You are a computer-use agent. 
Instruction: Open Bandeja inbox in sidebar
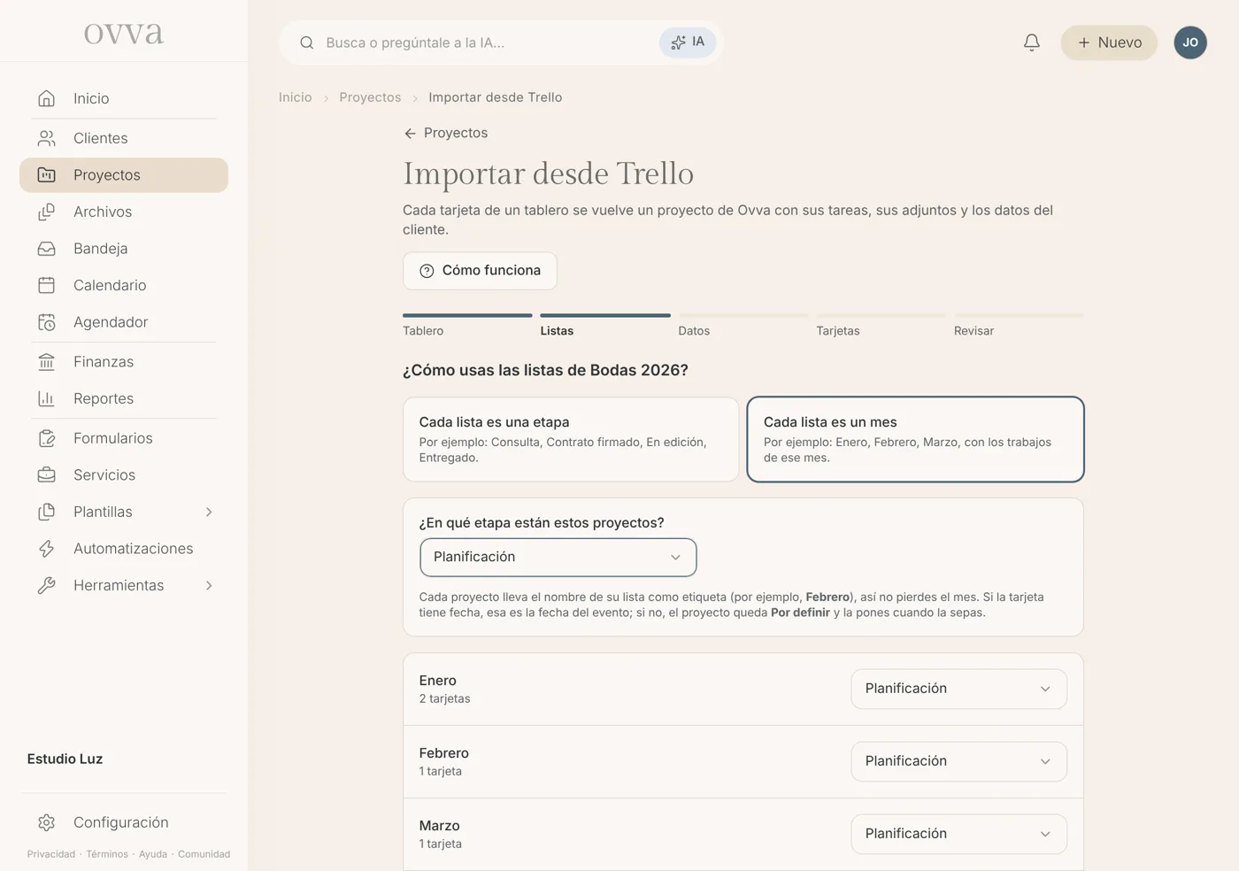click(x=124, y=249)
